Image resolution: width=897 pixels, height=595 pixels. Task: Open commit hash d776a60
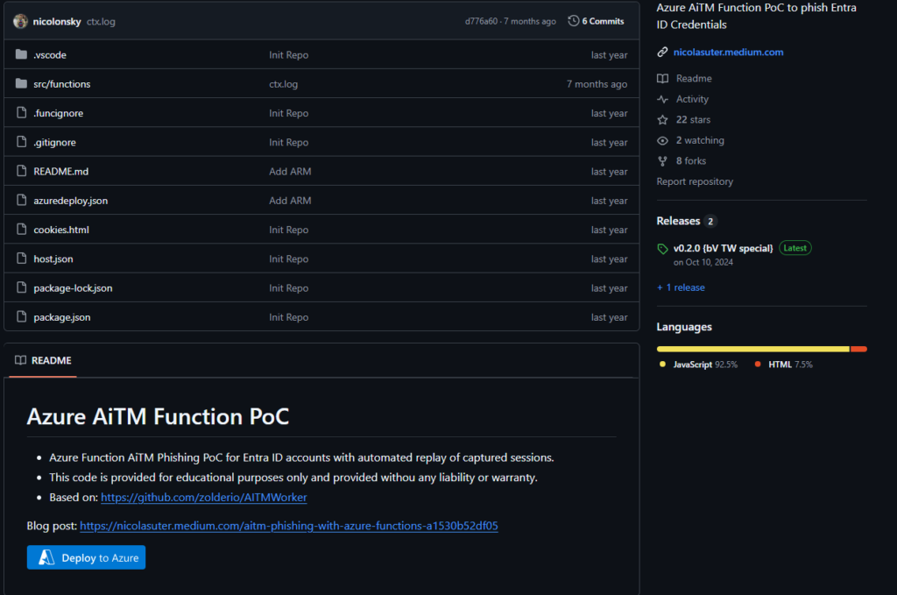click(481, 21)
